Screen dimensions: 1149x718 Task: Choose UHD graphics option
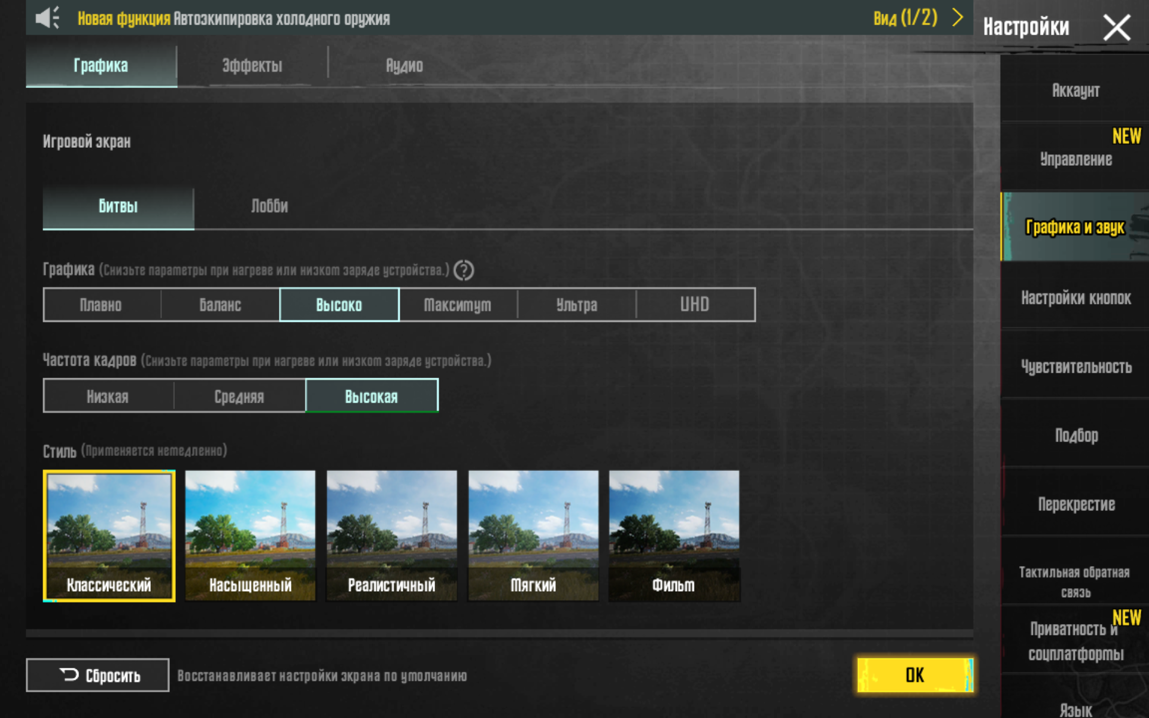[695, 305]
